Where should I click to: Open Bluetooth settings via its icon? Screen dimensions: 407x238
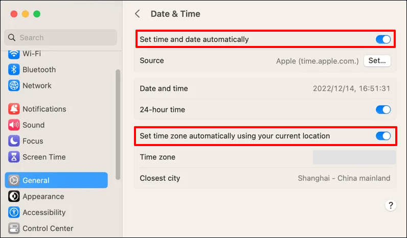(x=14, y=69)
